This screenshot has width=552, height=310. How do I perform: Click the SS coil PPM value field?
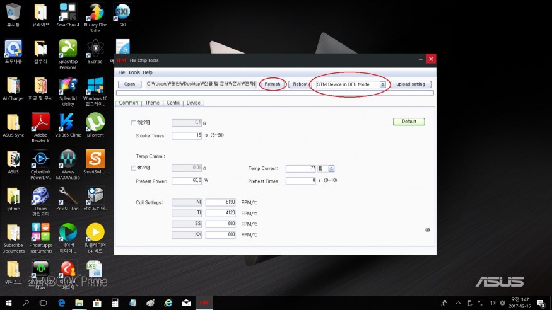coord(220,224)
